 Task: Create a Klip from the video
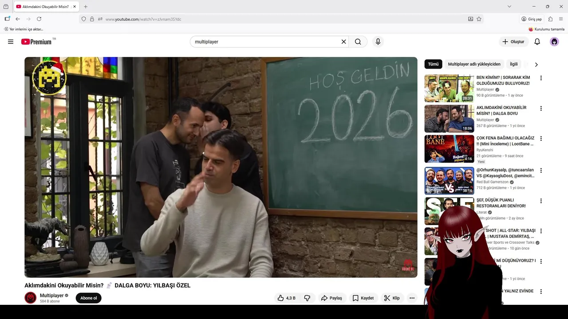pyautogui.click(x=392, y=298)
